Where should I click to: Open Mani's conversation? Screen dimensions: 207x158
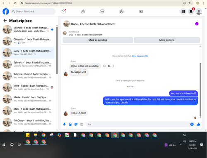(28, 111)
